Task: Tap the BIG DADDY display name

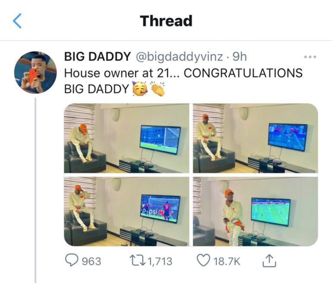Action: tap(97, 56)
